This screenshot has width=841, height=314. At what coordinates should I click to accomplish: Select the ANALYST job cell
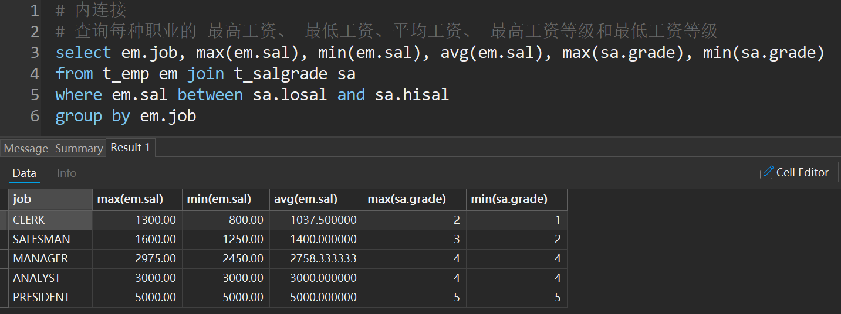(x=50, y=278)
